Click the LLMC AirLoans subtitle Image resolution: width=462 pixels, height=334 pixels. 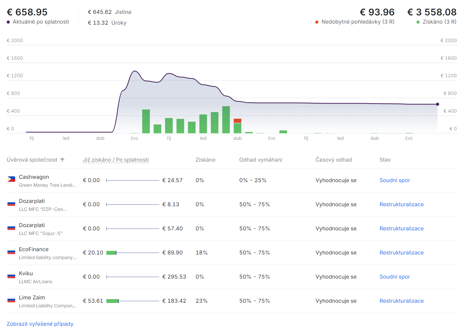(x=35, y=282)
